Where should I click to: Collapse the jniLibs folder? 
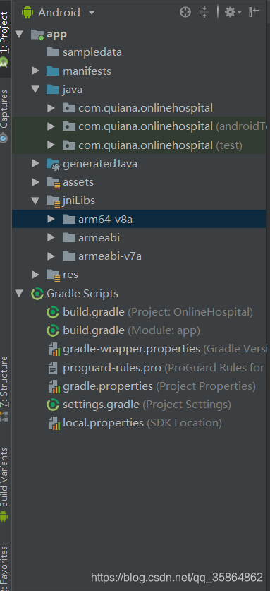click(x=35, y=201)
